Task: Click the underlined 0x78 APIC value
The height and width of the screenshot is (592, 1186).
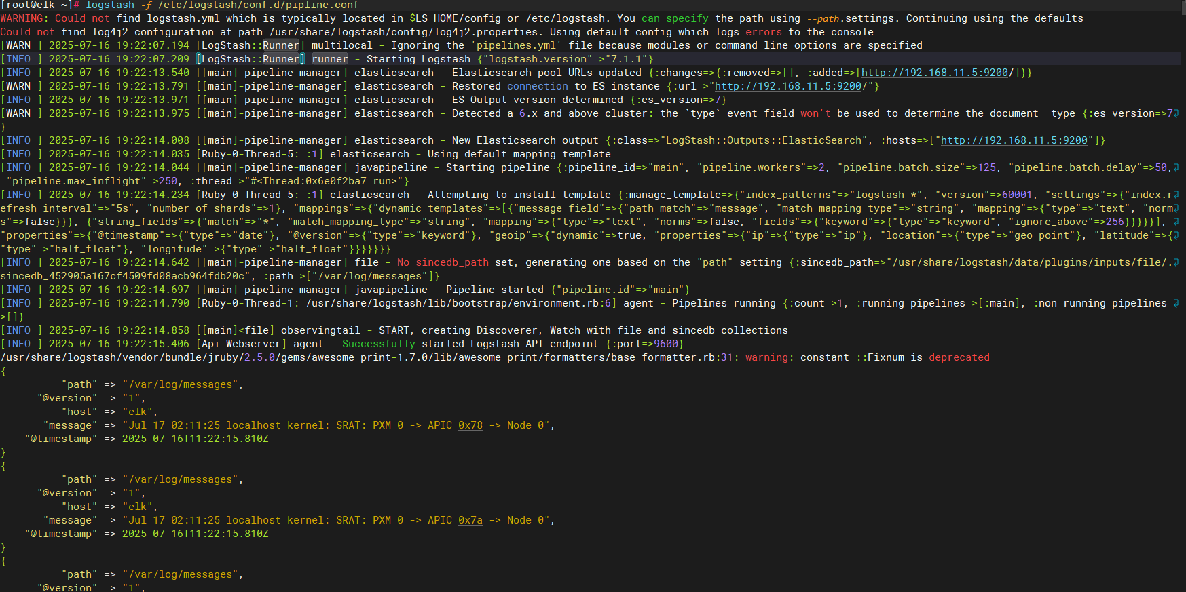Action: pos(470,425)
